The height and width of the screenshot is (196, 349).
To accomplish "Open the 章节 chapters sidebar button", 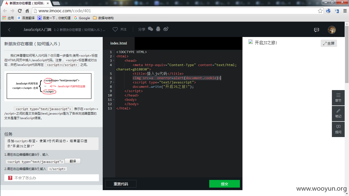I will tap(338, 98).
